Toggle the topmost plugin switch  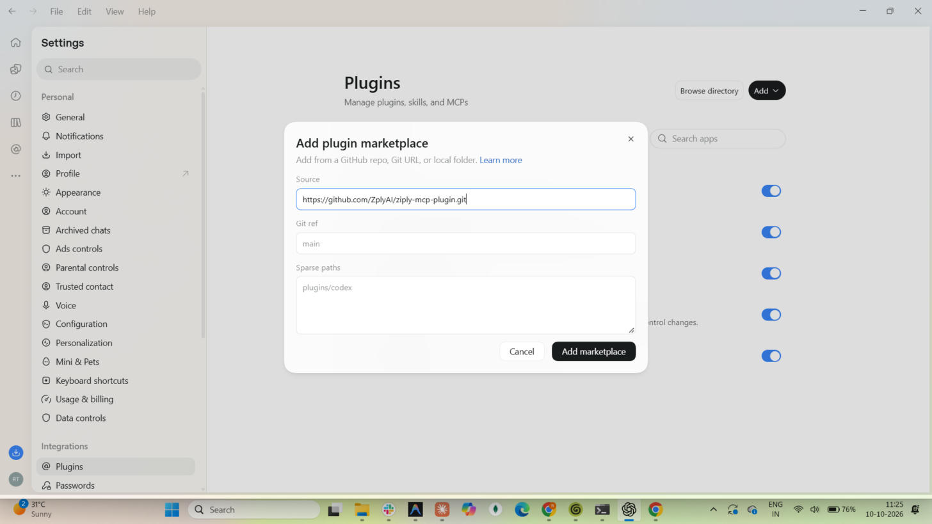click(771, 191)
